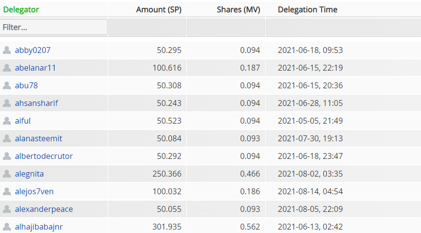Screen dimensions: 421x233
Task: Click the user icon beside abelanar11
Action: 7,68
